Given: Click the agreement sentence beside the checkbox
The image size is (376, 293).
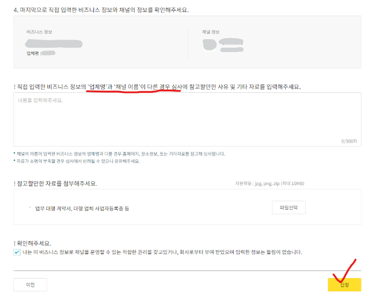Looking at the screenshot, I should 162,252.
